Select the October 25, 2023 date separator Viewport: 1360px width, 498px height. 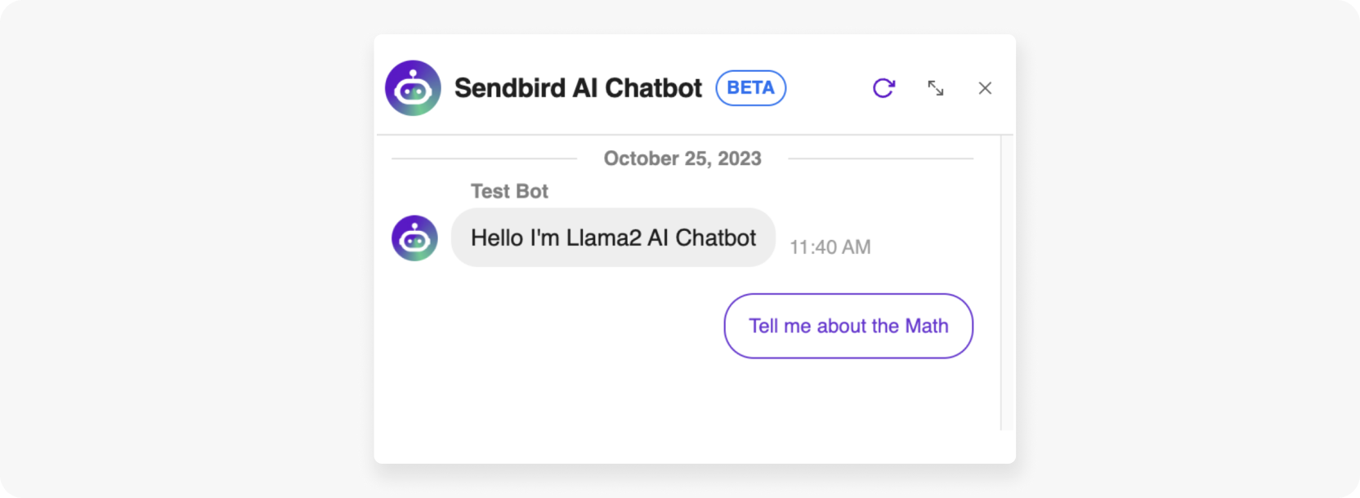(682, 158)
